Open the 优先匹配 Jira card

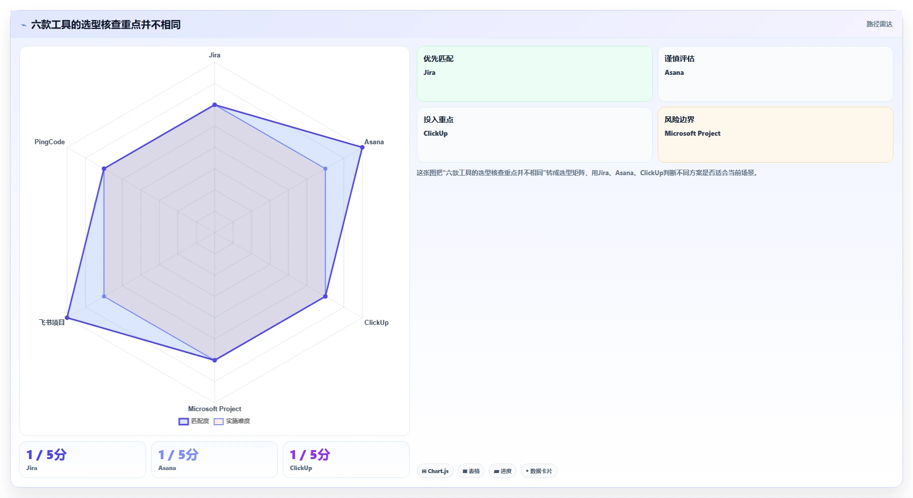pos(535,74)
